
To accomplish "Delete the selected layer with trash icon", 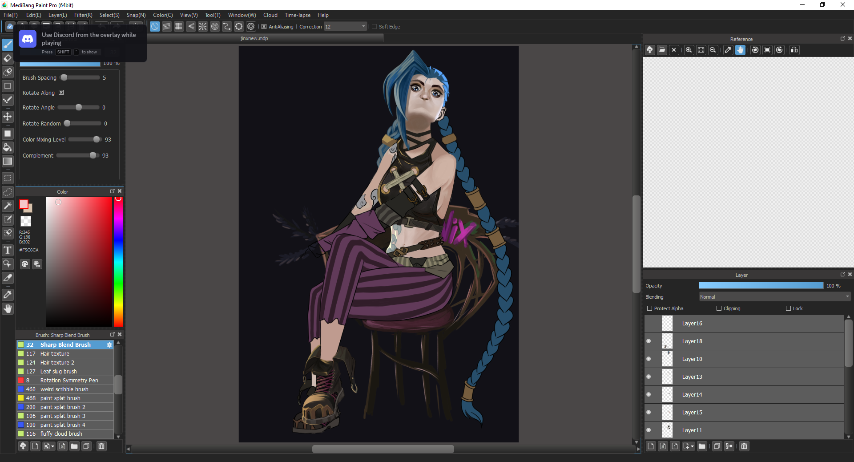I will (744, 446).
